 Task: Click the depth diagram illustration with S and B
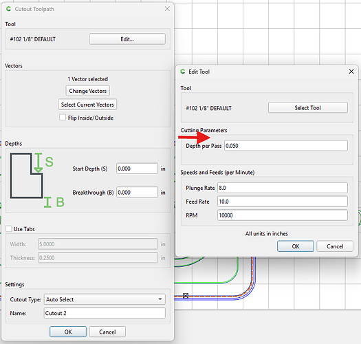click(x=37, y=180)
